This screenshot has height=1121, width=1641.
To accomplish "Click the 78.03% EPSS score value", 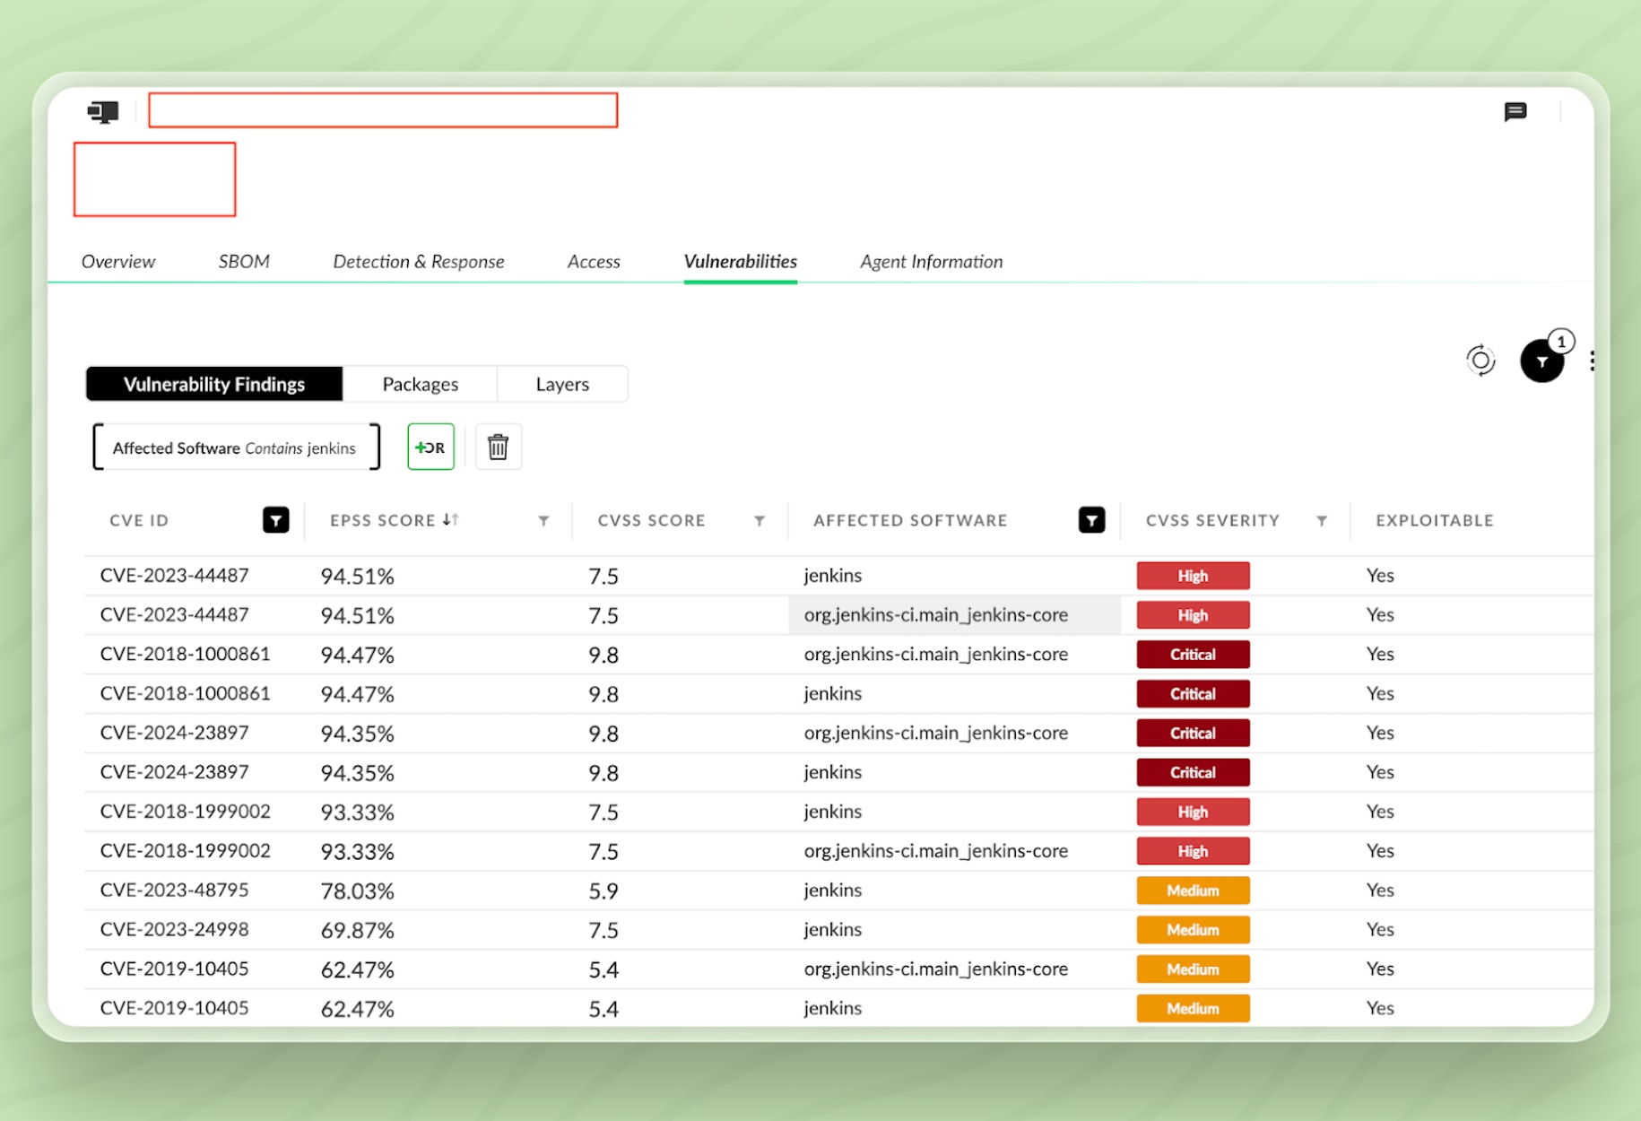I will pyautogui.click(x=357, y=891).
